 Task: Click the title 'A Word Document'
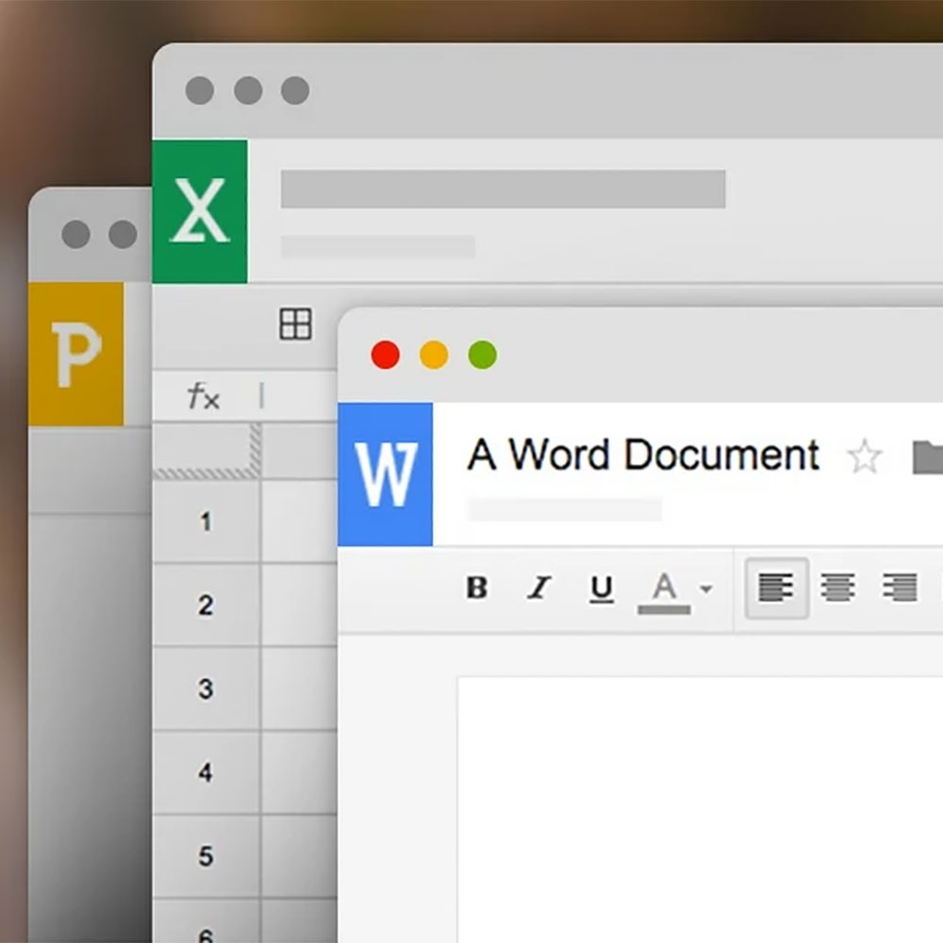tap(643, 455)
